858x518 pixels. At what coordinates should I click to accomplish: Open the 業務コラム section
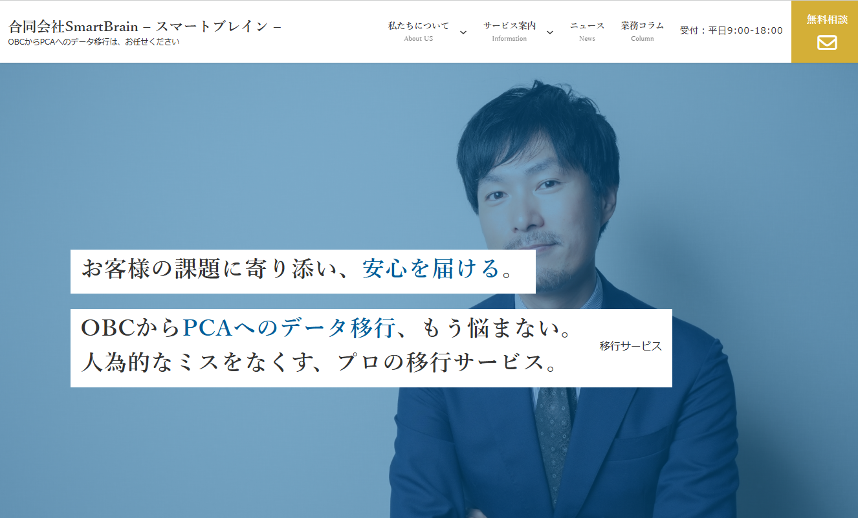tap(642, 26)
